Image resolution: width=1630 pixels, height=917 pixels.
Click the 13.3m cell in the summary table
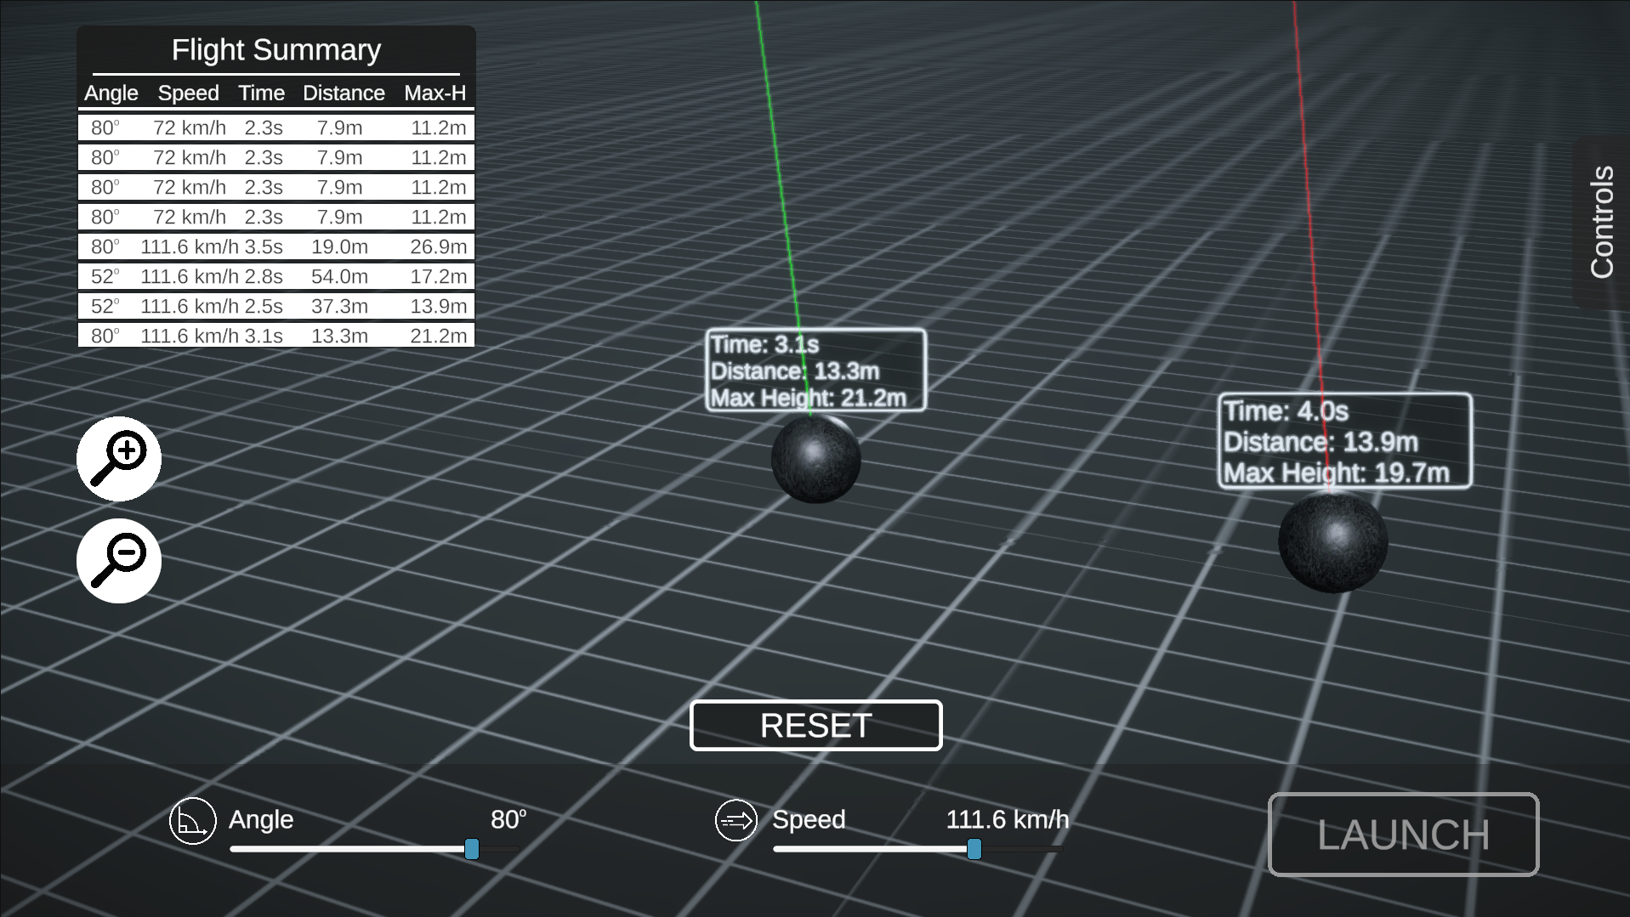click(340, 336)
